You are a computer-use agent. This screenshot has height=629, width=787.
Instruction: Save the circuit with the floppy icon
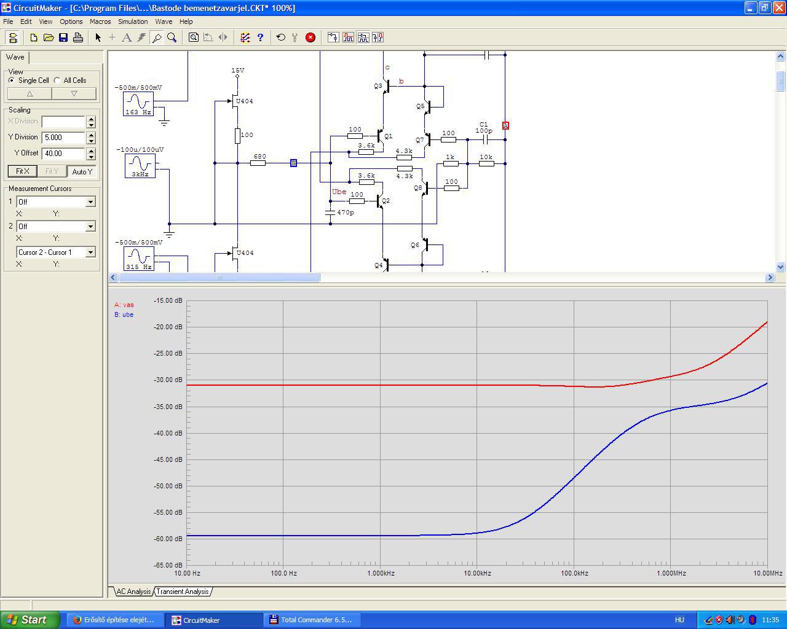(63, 37)
